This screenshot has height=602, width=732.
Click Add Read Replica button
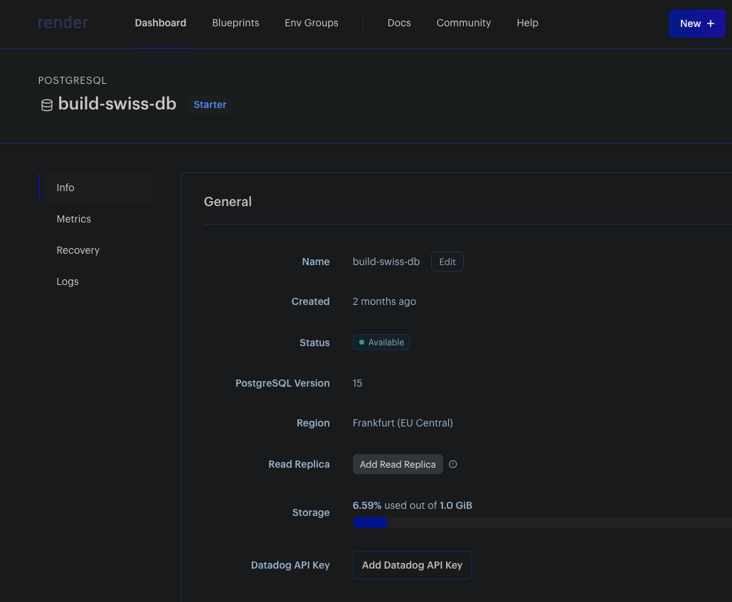[398, 464]
